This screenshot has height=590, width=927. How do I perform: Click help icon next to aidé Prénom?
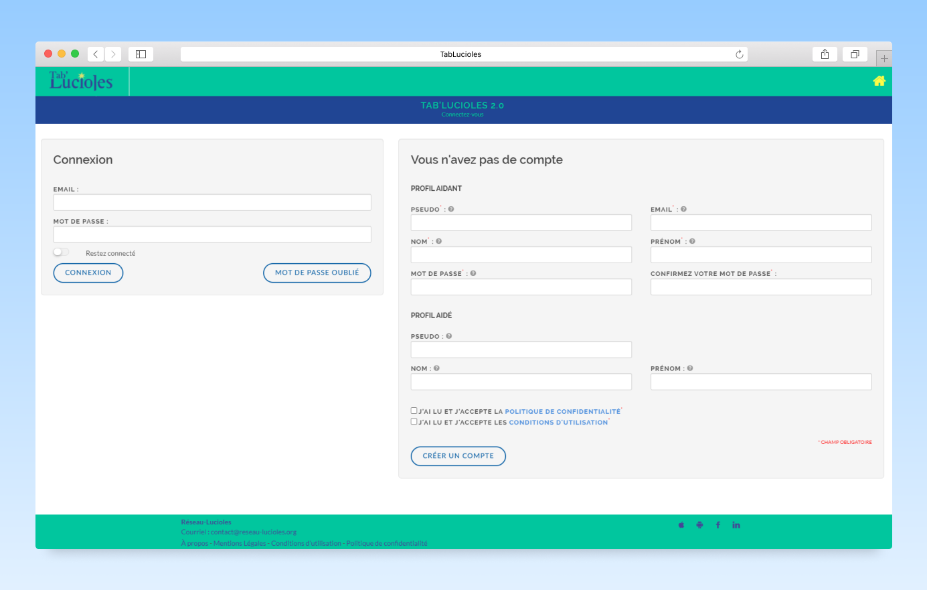pos(690,368)
